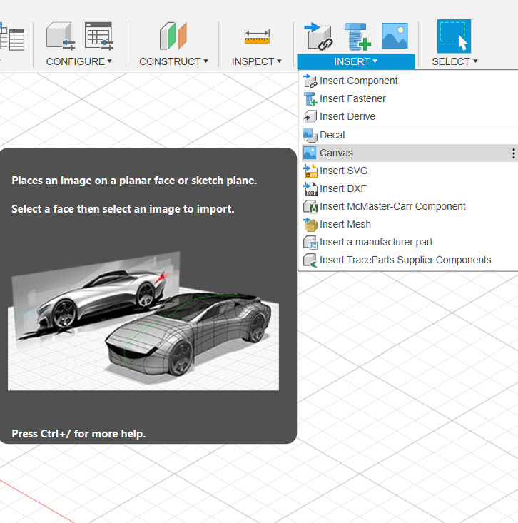Click the Select tool icon
This screenshot has height=523, width=518.
coord(454,36)
